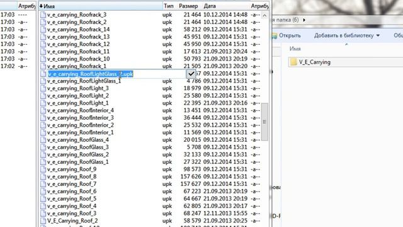Select file icon of v_e_carrying_RoofInterior_1
The image size is (403, 227).
tap(43, 132)
